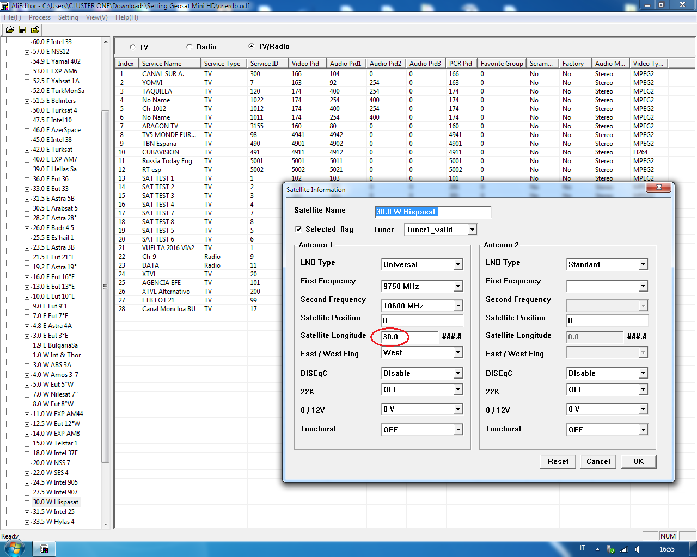Click the Satellite Name input field
This screenshot has width=697, height=557.
433,212
